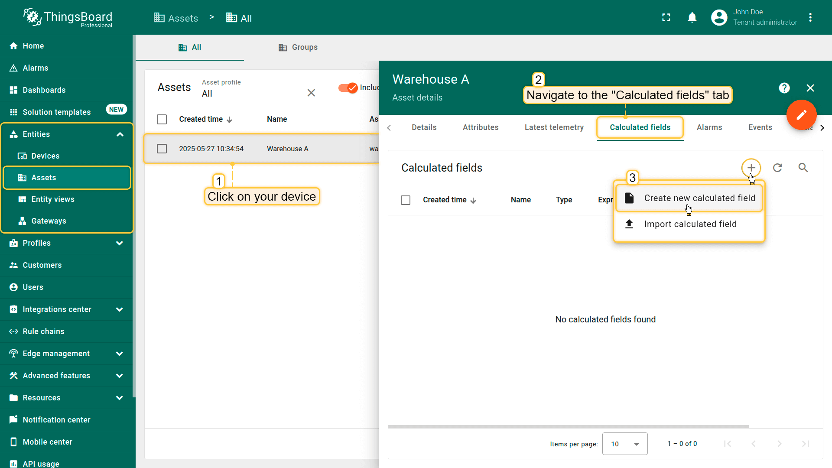The height and width of the screenshot is (468, 832).
Task: Select all in calculated fields table
Action: pyautogui.click(x=406, y=200)
